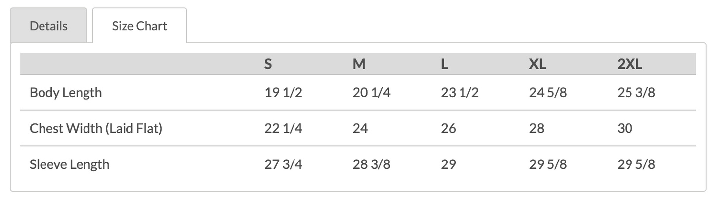Select the Body Length row label
This screenshot has height=203, width=714.
coord(66,92)
